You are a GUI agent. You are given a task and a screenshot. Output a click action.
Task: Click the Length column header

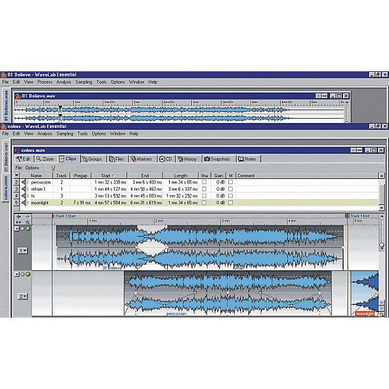click(x=180, y=176)
